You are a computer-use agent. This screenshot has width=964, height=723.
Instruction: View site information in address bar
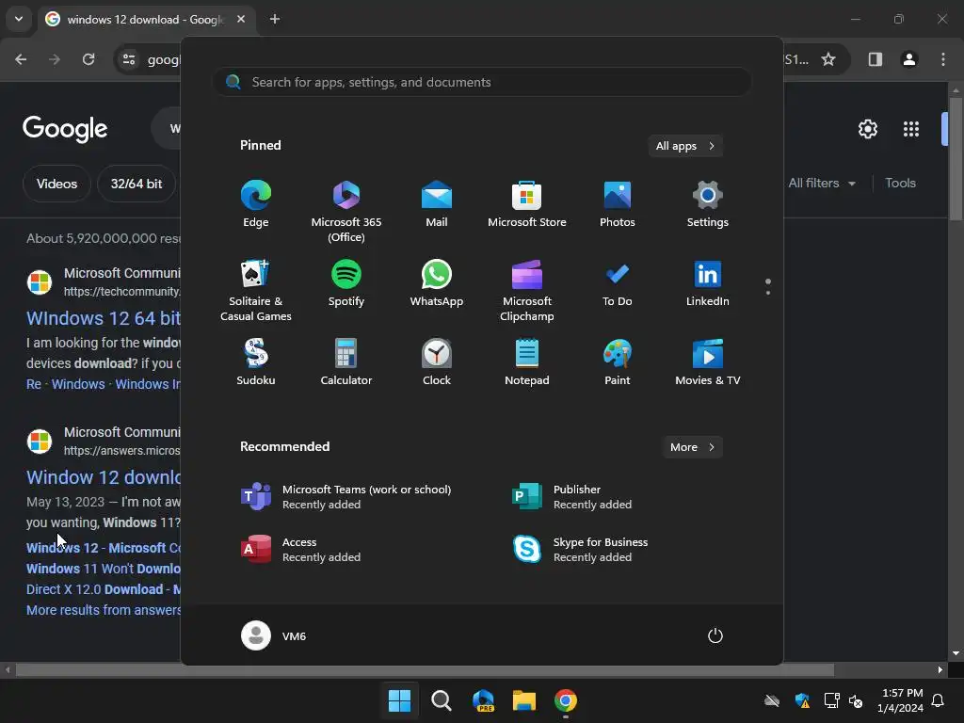pos(129,59)
